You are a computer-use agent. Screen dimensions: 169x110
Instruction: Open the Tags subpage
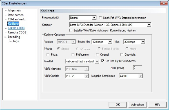tap(15, 41)
